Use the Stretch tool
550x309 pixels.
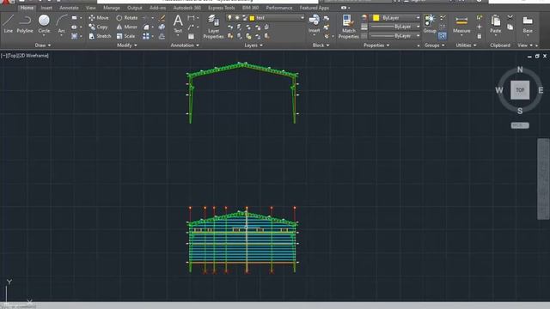[100, 36]
